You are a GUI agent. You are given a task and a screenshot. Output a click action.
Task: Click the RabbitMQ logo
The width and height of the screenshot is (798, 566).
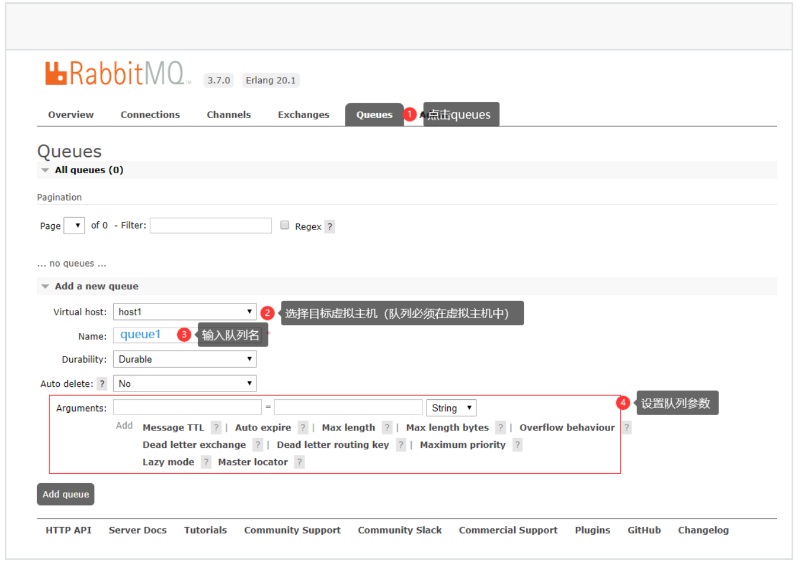(115, 74)
